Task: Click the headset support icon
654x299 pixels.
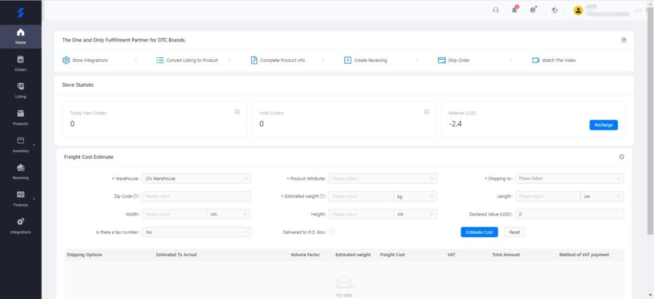Action: (496, 10)
